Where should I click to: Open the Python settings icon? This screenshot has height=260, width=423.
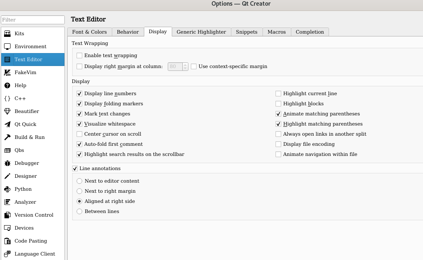[7, 189]
